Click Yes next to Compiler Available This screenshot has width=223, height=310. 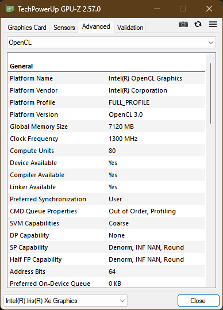113,175
